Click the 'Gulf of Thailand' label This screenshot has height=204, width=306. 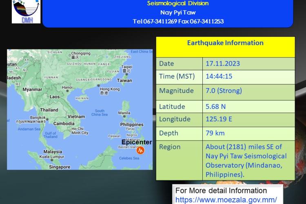pos(50,135)
